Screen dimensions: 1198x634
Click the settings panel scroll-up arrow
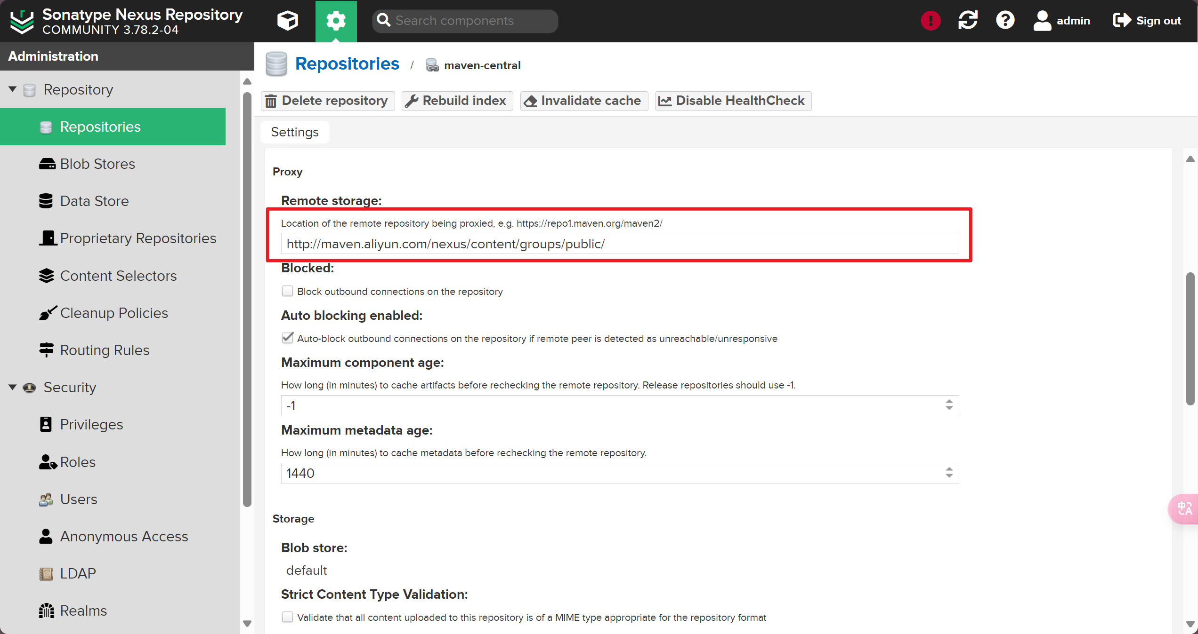[1190, 159]
